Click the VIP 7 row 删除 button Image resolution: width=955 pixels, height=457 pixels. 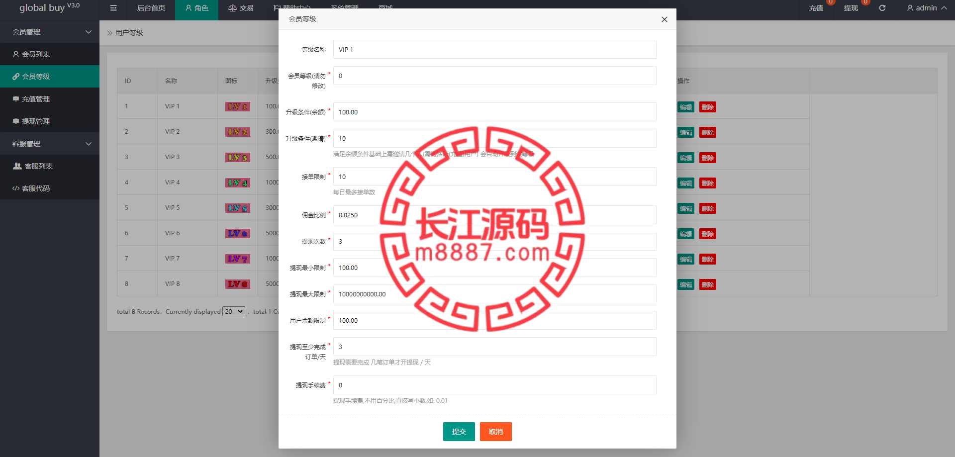[x=708, y=259]
